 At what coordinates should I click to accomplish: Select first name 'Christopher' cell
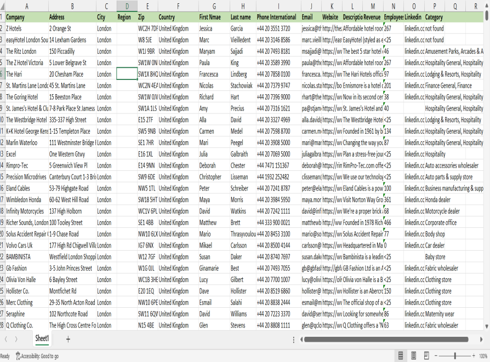pos(214,177)
